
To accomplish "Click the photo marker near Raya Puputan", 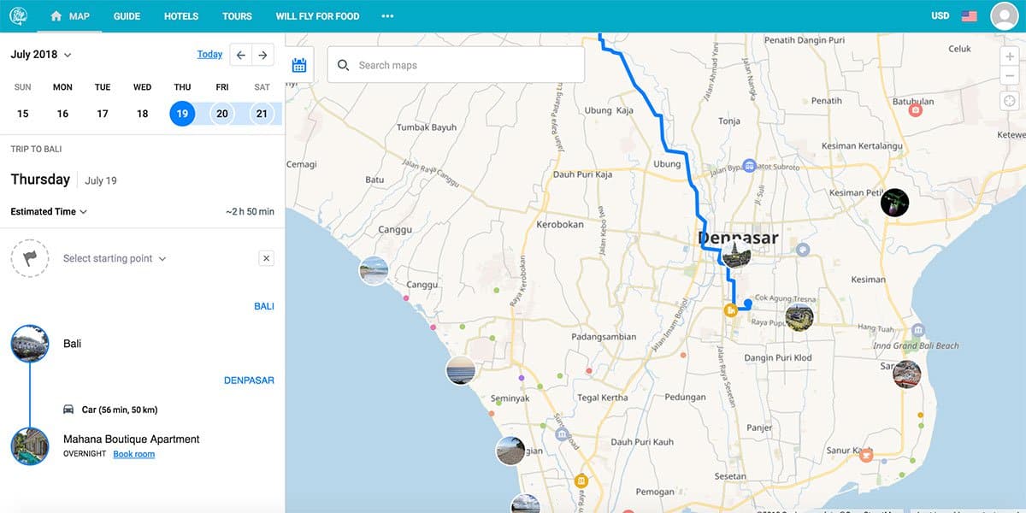I will pos(799,316).
